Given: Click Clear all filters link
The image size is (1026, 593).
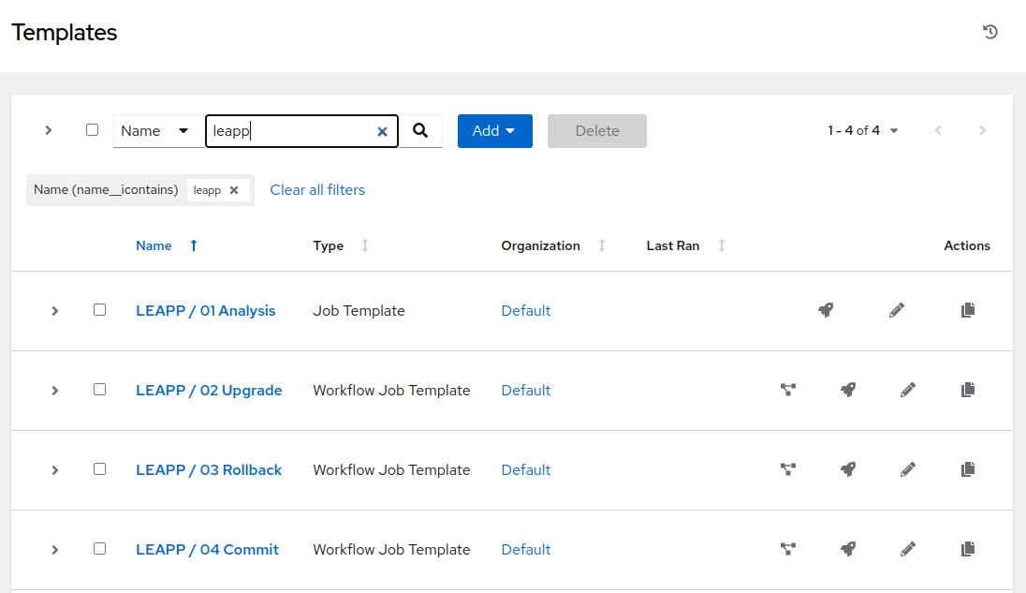Looking at the screenshot, I should (x=317, y=190).
